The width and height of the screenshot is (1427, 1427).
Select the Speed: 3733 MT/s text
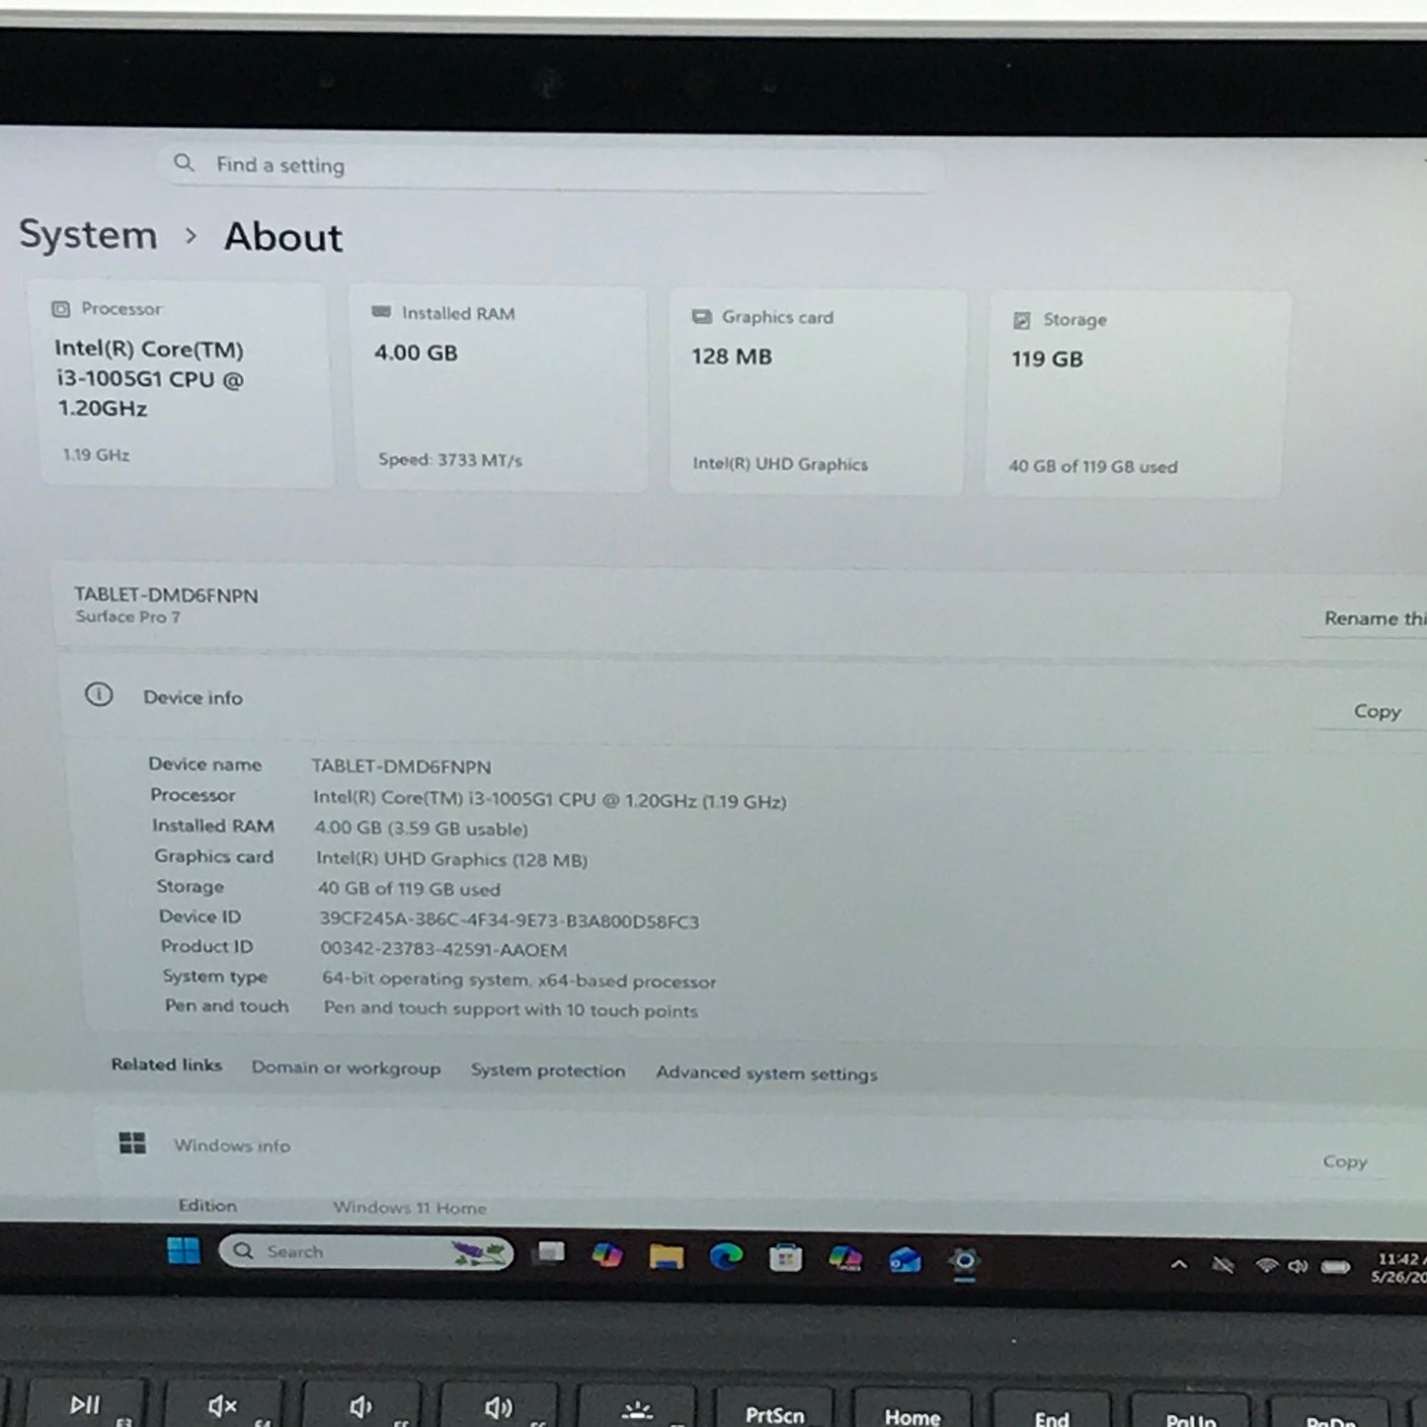tap(450, 460)
